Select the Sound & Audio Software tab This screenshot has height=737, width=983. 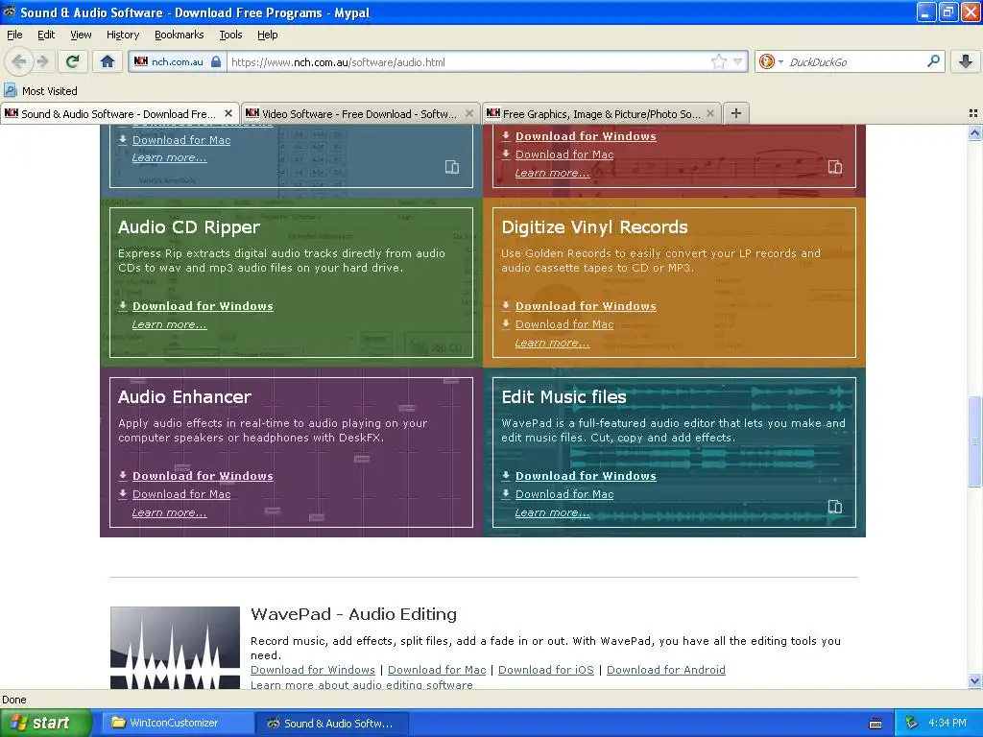click(x=119, y=113)
